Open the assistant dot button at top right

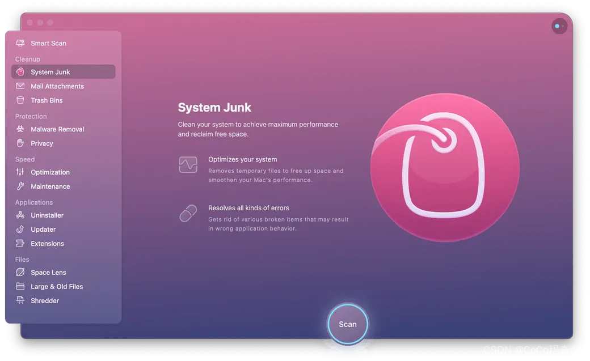559,26
